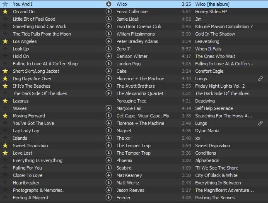Unstar Dog Days Are Over
Viewport: 268px width, 203px height.
click(x=5, y=79)
